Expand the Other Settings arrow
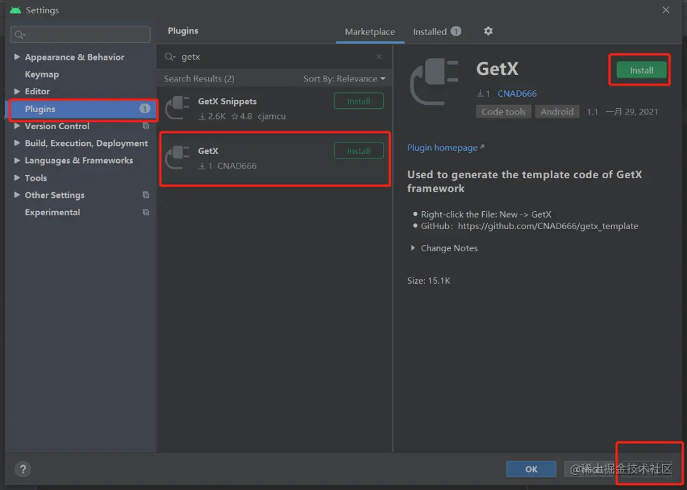The width and height of the screenshot is (687, 490). point(17,195)
